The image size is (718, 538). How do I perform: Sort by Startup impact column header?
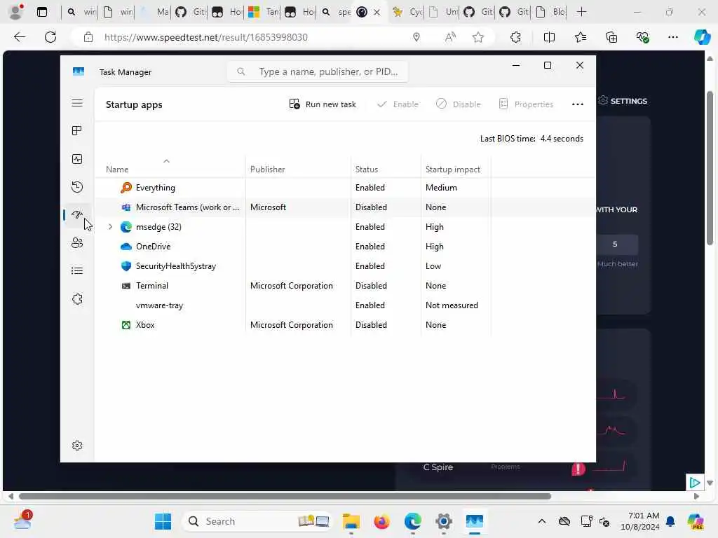(453, 170)
